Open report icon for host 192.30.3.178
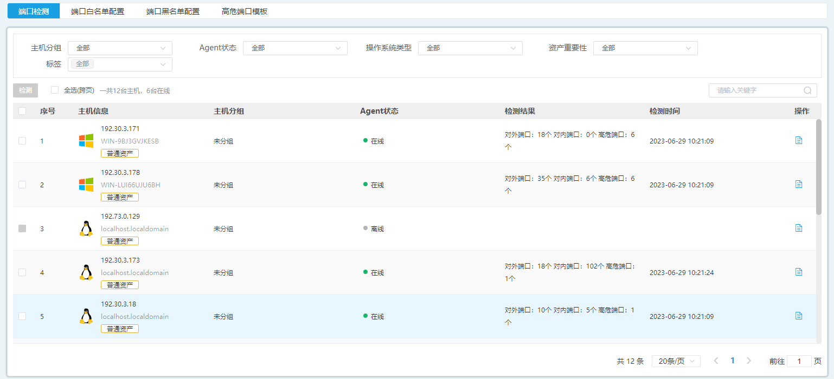Image resolution: width=834 pixels, height=379 pixels. tap(798, 184)
